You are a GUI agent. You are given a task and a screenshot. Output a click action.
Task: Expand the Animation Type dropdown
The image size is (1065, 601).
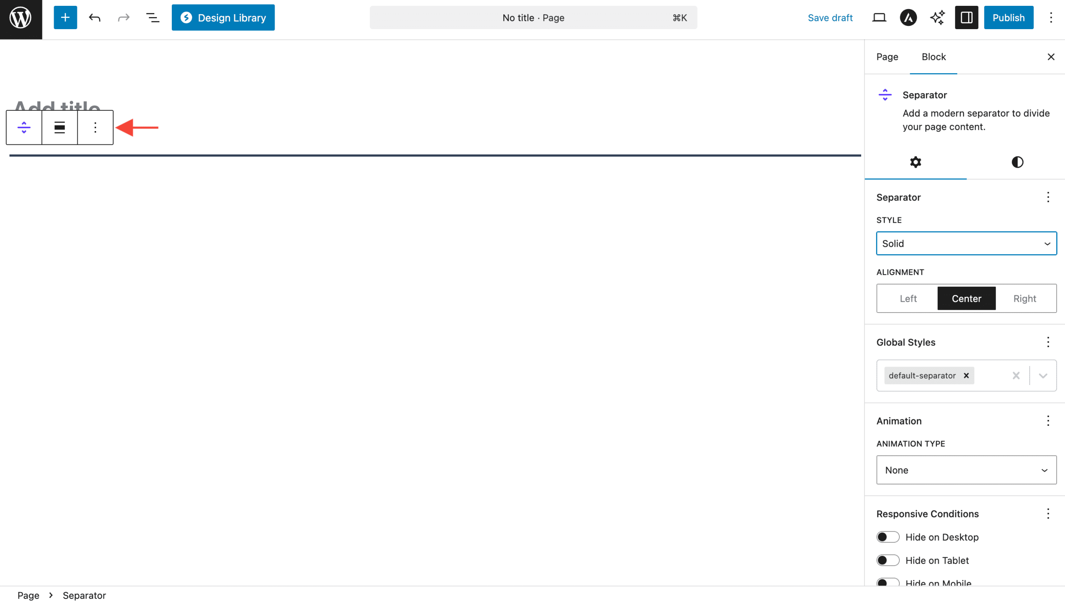pos(966,470)
